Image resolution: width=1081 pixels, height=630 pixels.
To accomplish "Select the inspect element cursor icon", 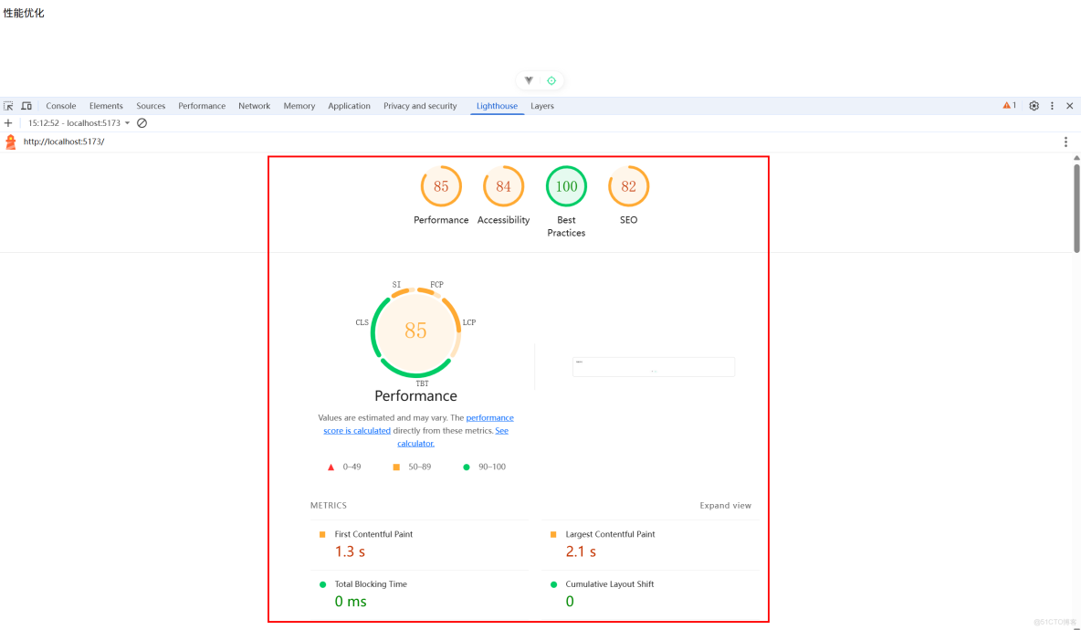I will (x=7, y=106).
